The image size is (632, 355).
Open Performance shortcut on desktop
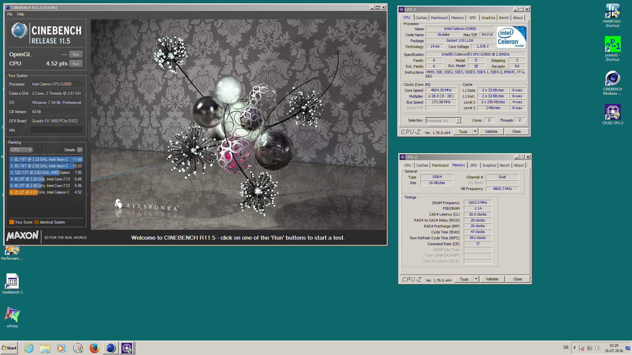[12, 253]
